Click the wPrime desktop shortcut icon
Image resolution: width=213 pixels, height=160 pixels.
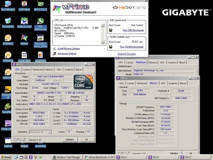pos(24,40)
